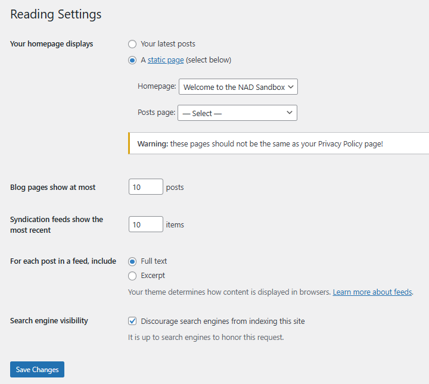Choose the "Full text" feed radio option
The image size is (429, 384).
pyautogui.click(x=132, y=261)
